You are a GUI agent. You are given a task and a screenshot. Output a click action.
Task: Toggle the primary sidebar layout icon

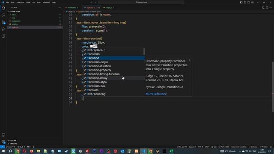241,3
